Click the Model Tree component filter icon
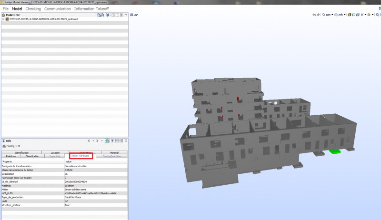The image size is (381, 220). (x=108, y=15)
